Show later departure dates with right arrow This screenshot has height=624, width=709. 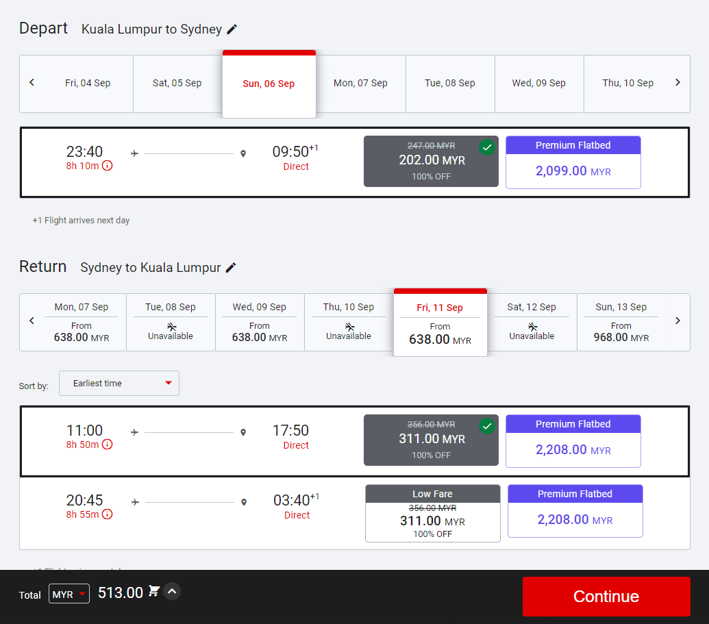pos(677,83)
